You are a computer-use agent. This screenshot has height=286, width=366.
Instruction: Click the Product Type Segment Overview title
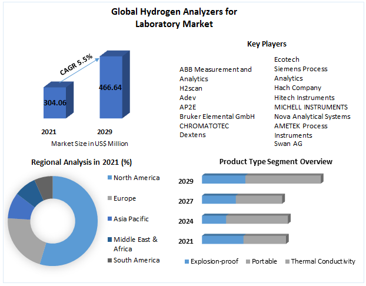275,161
